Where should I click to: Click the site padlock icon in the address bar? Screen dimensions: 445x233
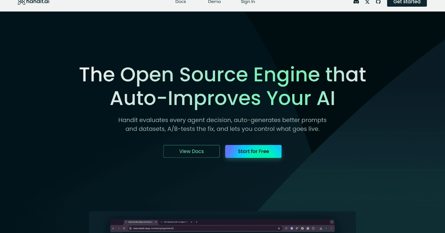(x=130, y=228)
